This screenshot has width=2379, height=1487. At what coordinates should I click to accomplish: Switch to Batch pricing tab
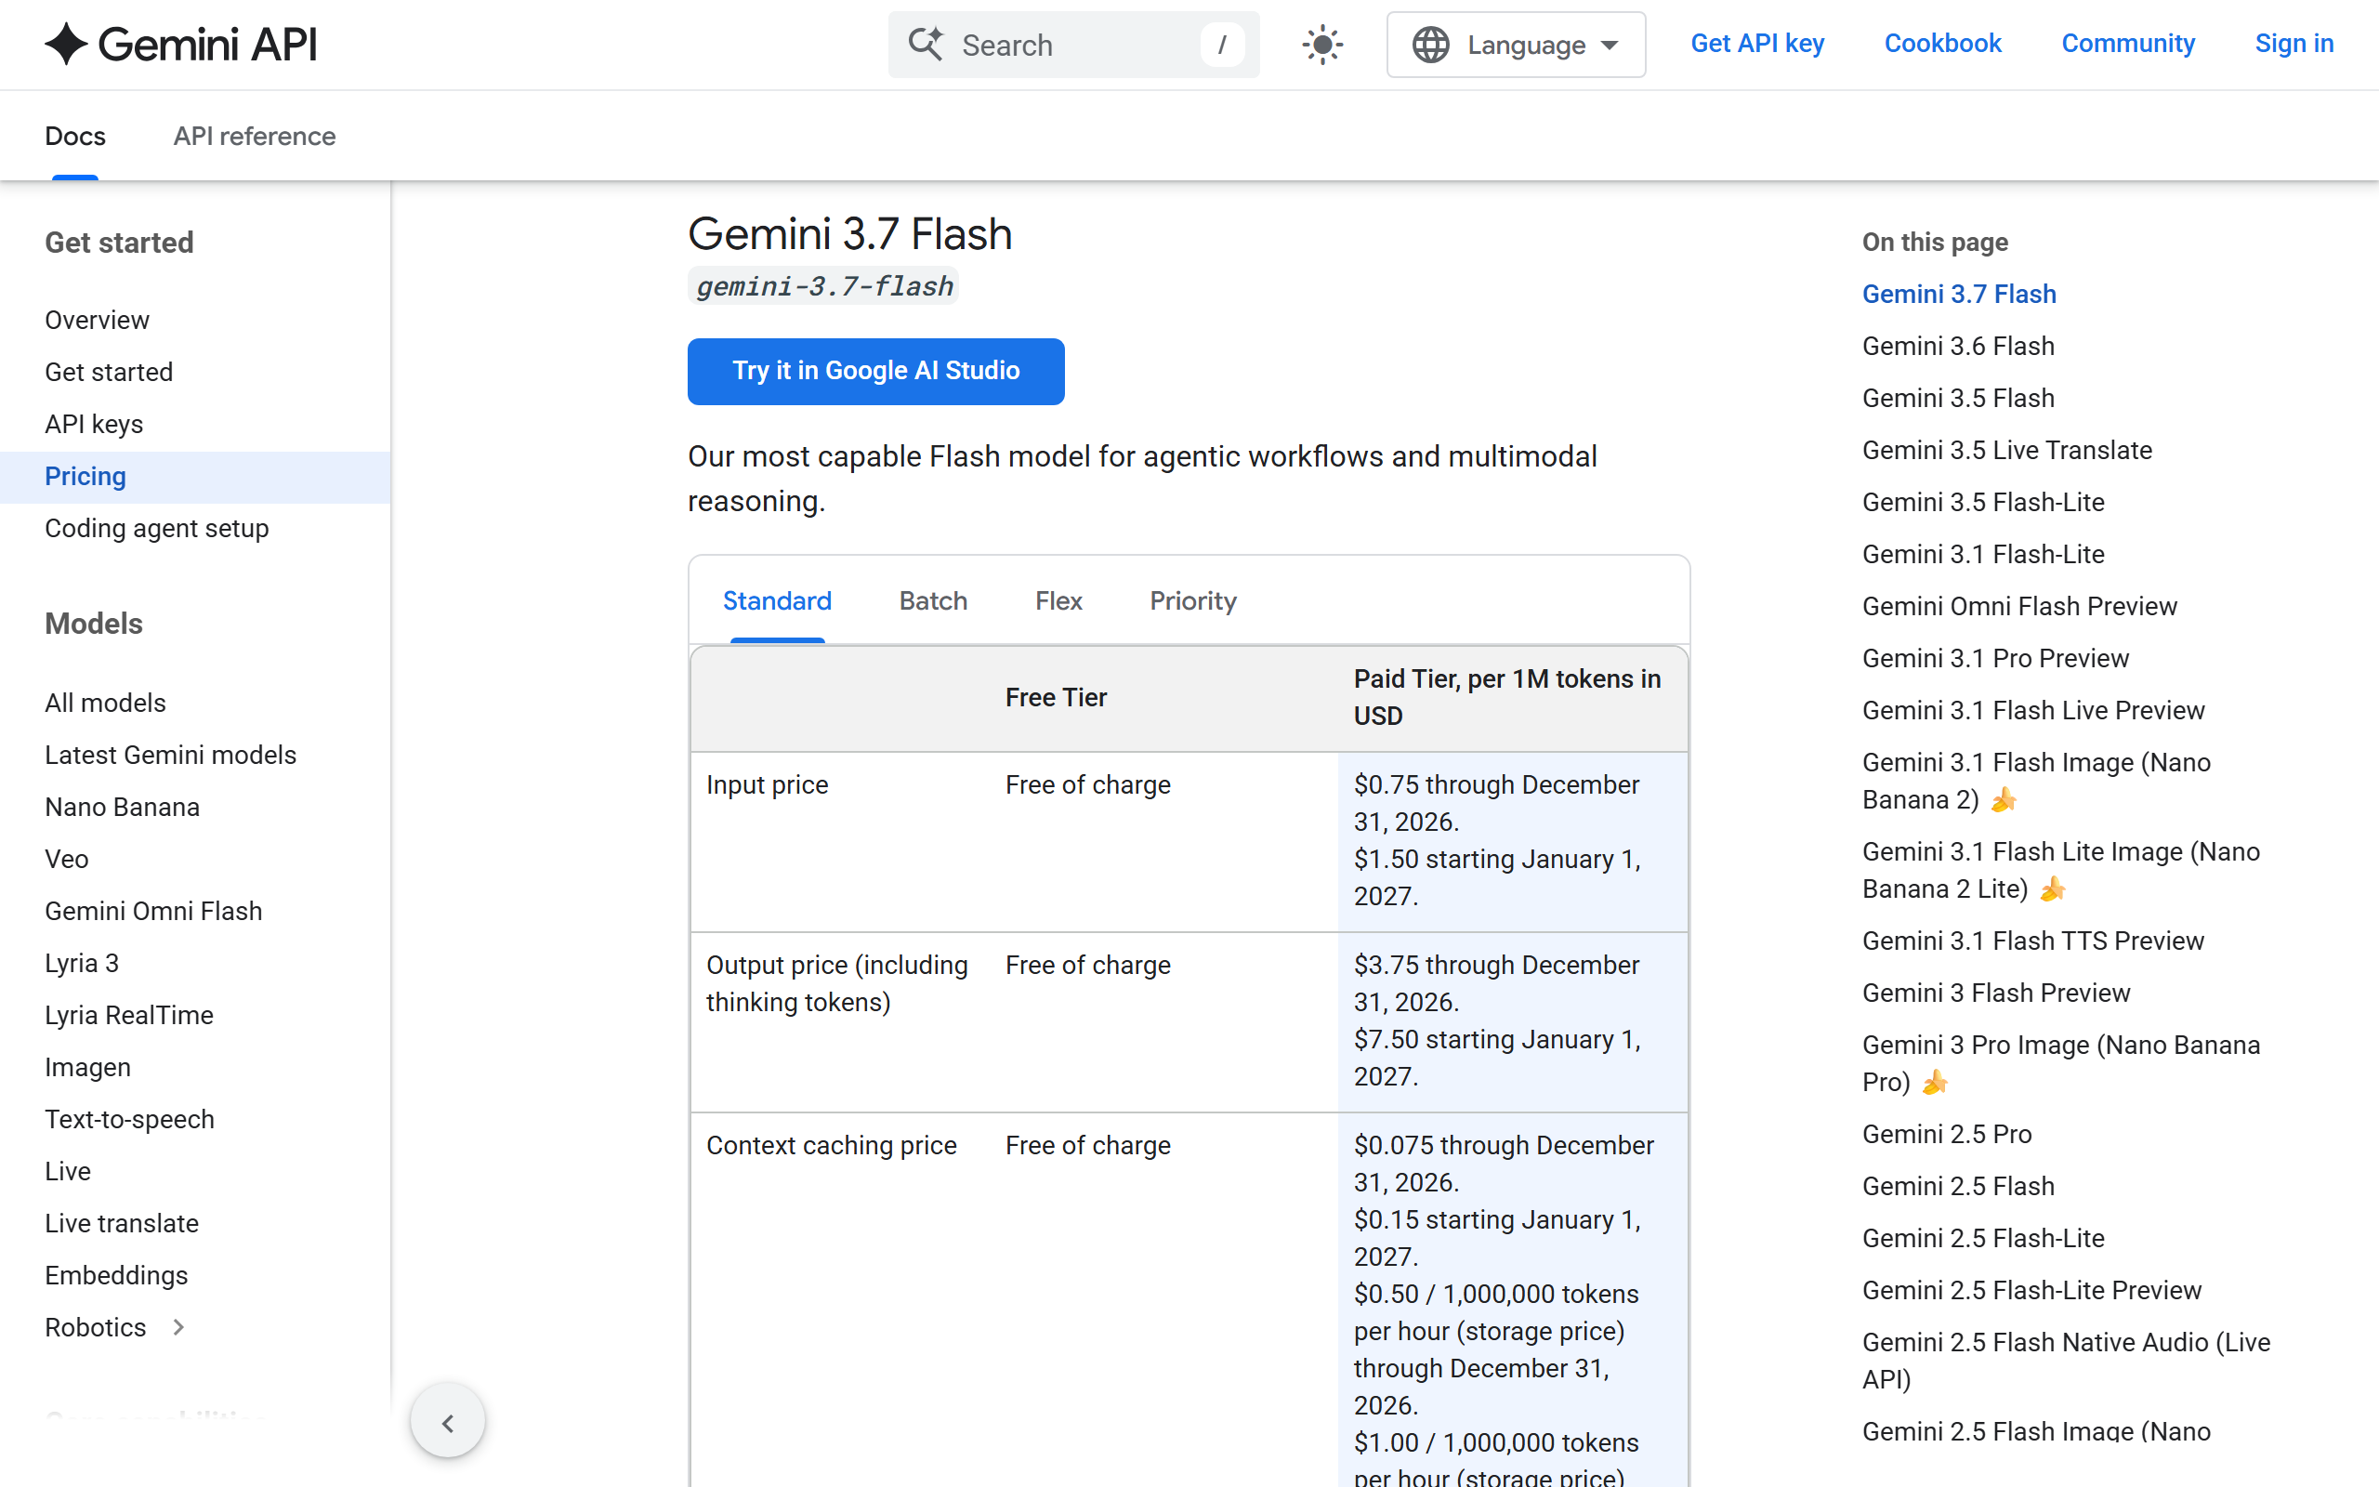pos(933,601)
